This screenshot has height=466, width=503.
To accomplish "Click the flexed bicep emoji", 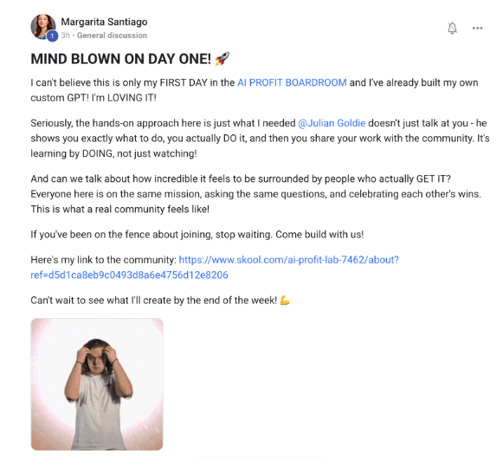I will 285,301.
